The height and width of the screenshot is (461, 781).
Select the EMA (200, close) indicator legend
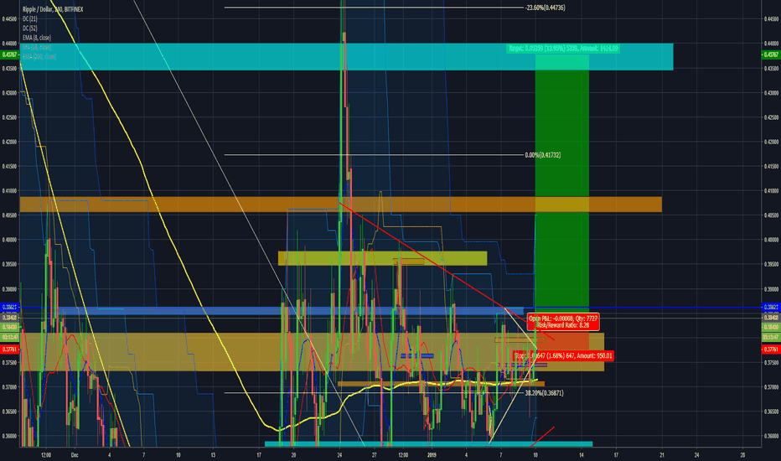pyautogui.click(x=39, y=57)
